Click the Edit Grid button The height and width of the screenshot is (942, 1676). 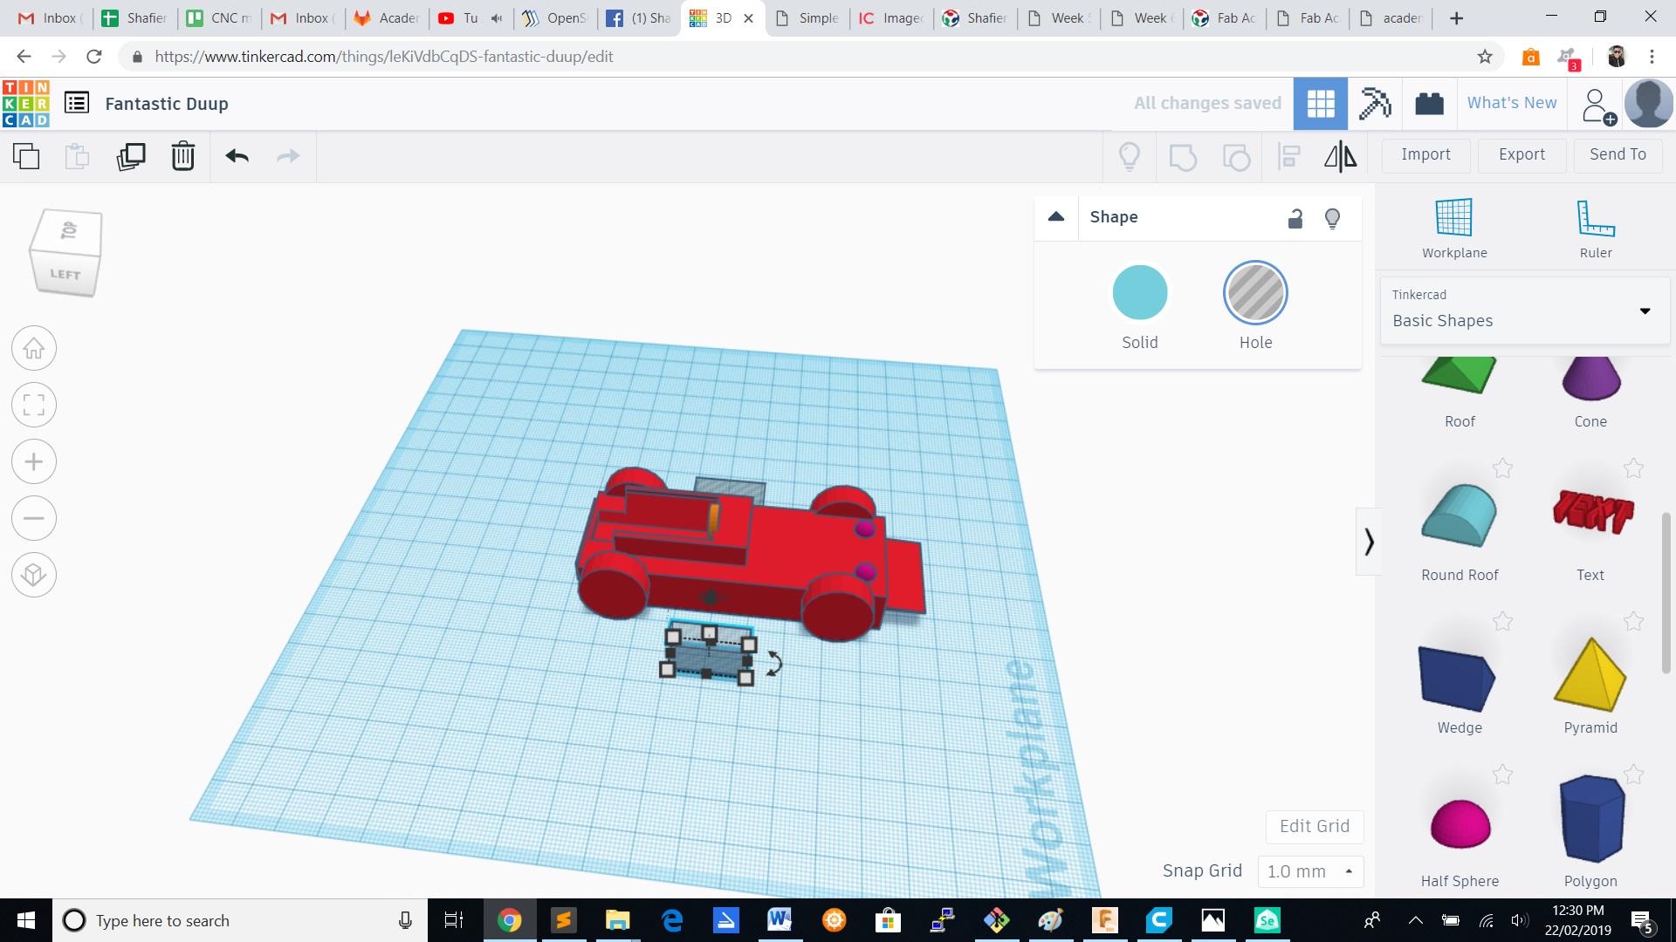click(1314, 826)
